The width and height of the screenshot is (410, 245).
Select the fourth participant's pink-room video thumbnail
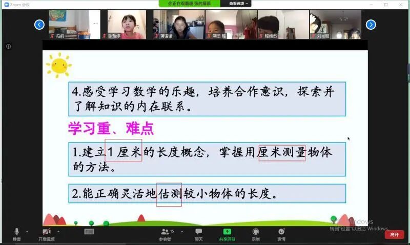click(x=231, y=25)
